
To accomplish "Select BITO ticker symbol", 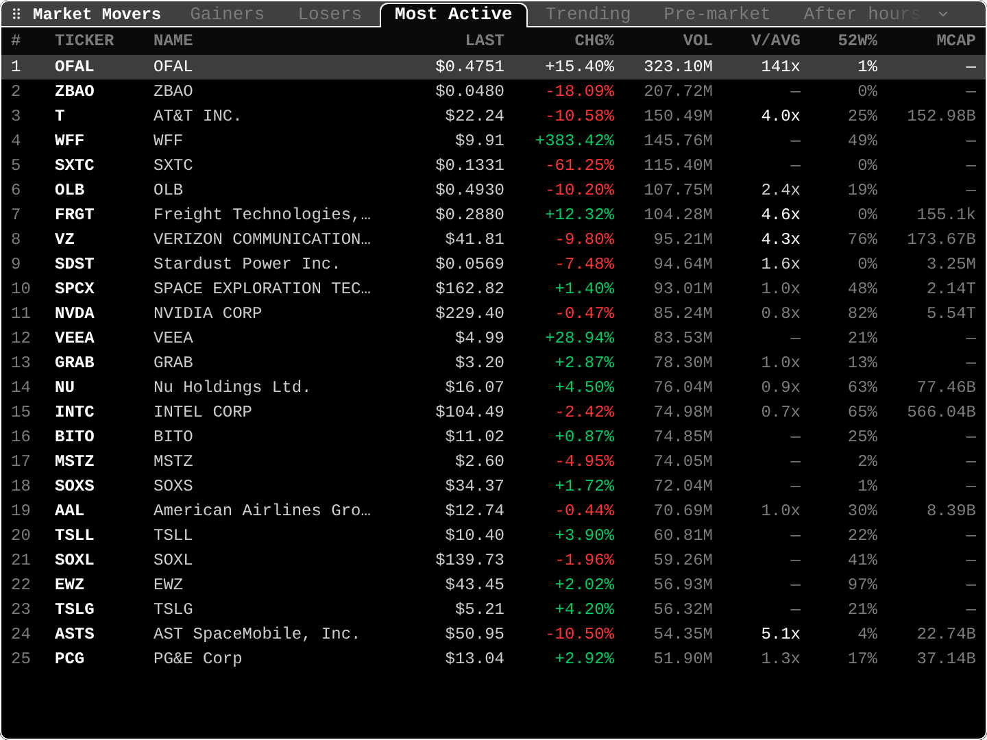I will pos(75,436).
